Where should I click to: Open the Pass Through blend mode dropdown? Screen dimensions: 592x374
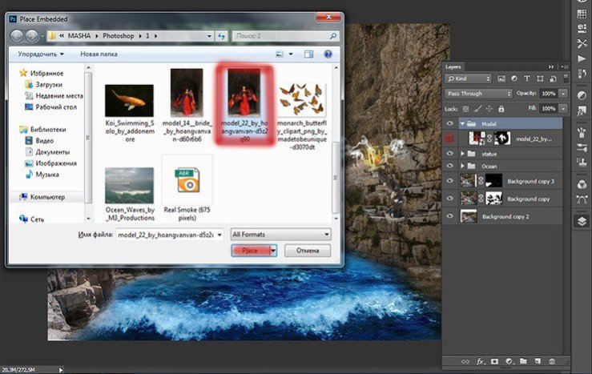[478, 94]
